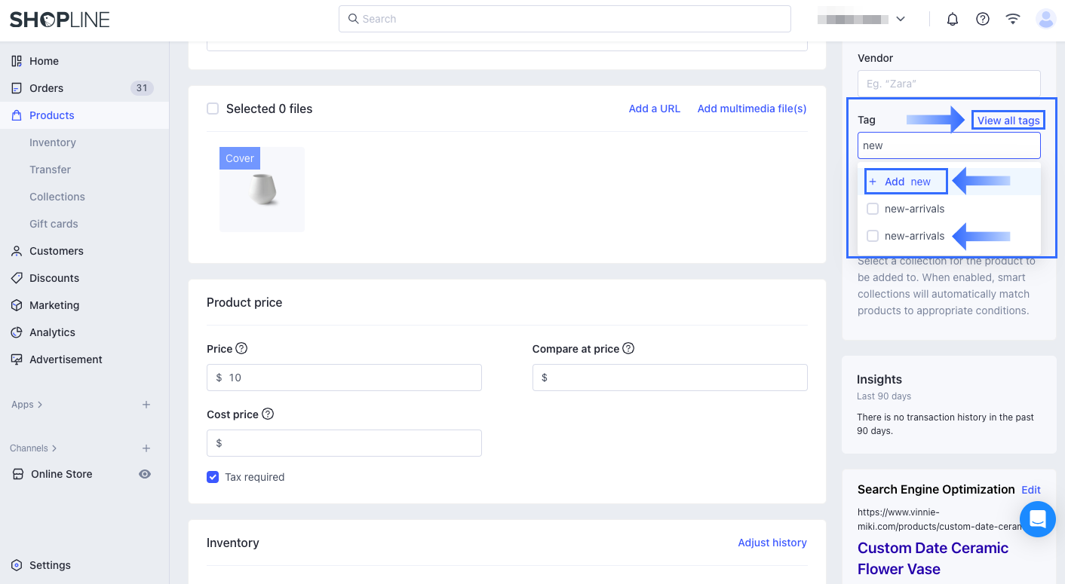Click the View all tags link
The height and width of the screenshot is (584, 1065).
tap(1008, 121)
